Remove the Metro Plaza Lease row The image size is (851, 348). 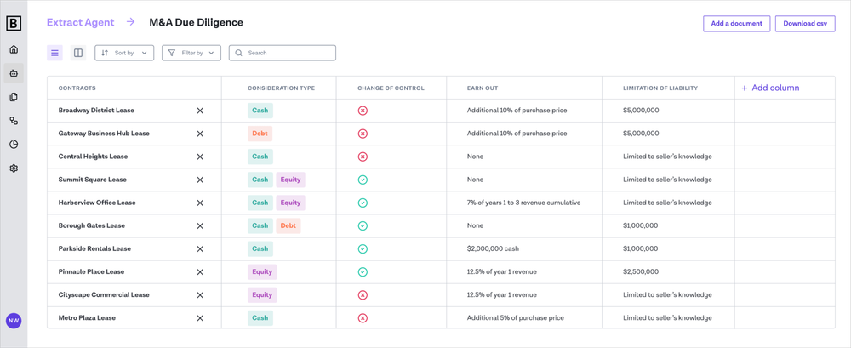pos(200,318)
